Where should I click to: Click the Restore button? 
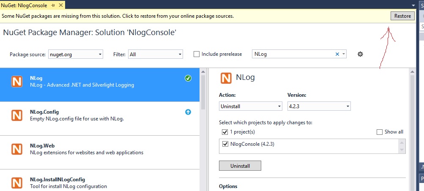402,16
